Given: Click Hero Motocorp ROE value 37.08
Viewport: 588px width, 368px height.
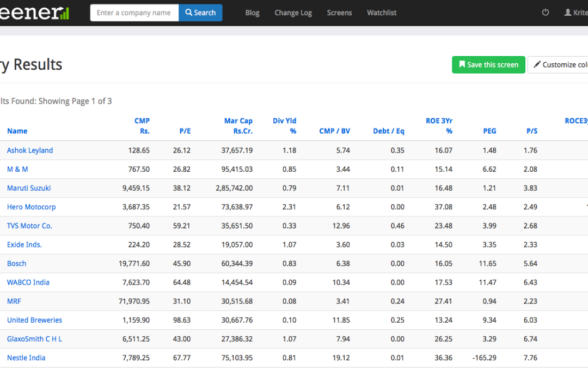Looking at the screenshot, I should (444, 207).
